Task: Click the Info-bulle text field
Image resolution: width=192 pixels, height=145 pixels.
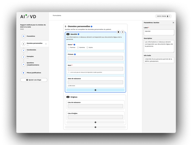Action: coord(159,60)
